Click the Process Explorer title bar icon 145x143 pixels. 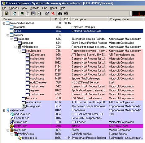3,3
